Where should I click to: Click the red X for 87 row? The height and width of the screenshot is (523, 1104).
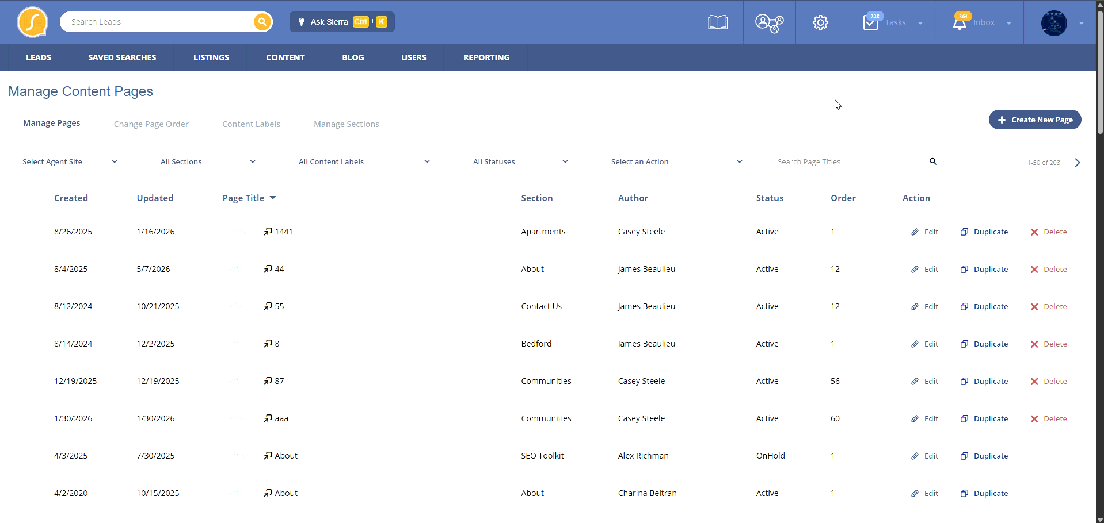click(x=1034, y=381)
